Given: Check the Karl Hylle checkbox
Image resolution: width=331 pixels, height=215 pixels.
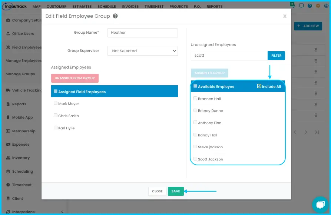Looking at the screenshot, I should coord(56,128).
